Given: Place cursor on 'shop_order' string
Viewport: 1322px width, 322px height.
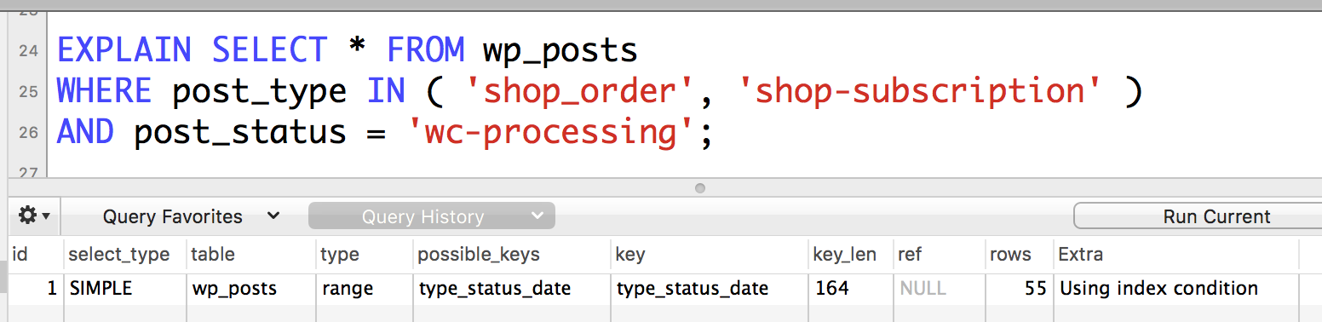Looking at the screenshot, I should 582,91.
